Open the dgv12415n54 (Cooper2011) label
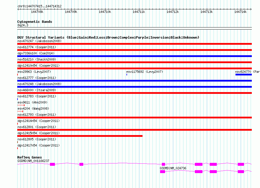This screenshot has width=260, height=188. tap(39, 133)
